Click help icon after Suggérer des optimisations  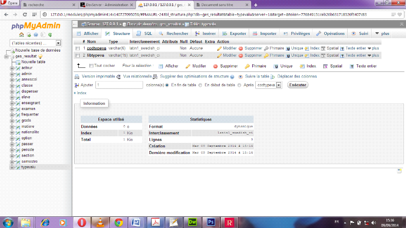(x=232, y=77)
